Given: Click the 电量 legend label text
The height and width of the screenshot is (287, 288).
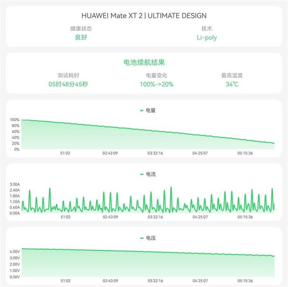Looking at the screenshot, I should (x=151, y=111).
